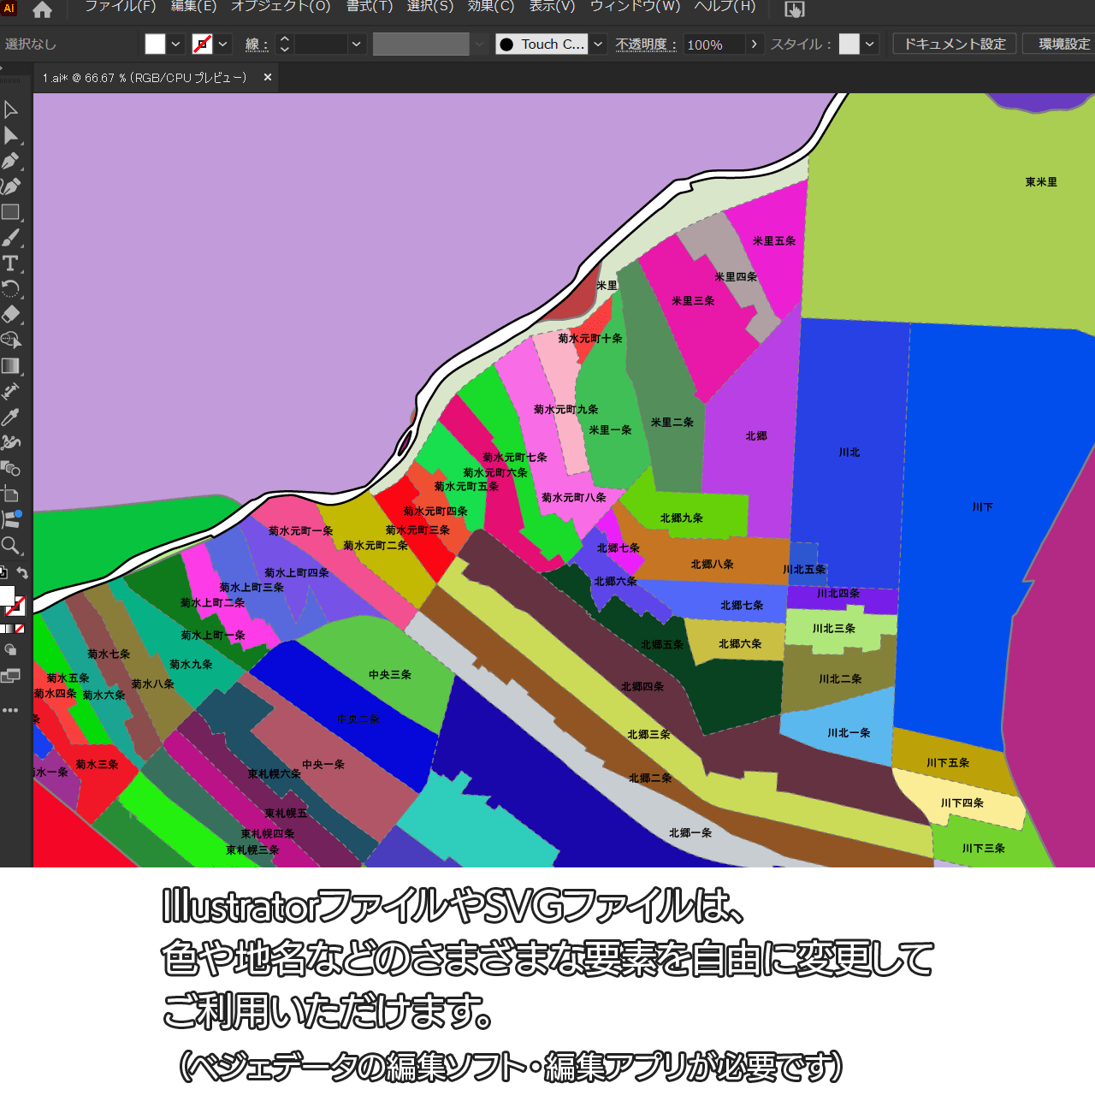1095x1095 pixels.
Task: Click the ドキュメント設定 button
Action: (x=955, y=44)
